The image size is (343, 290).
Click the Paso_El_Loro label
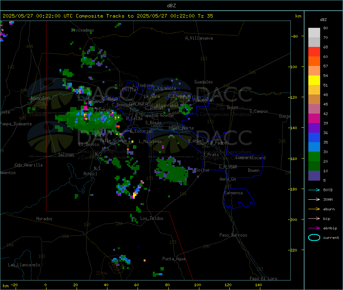(x=264, y=279)
